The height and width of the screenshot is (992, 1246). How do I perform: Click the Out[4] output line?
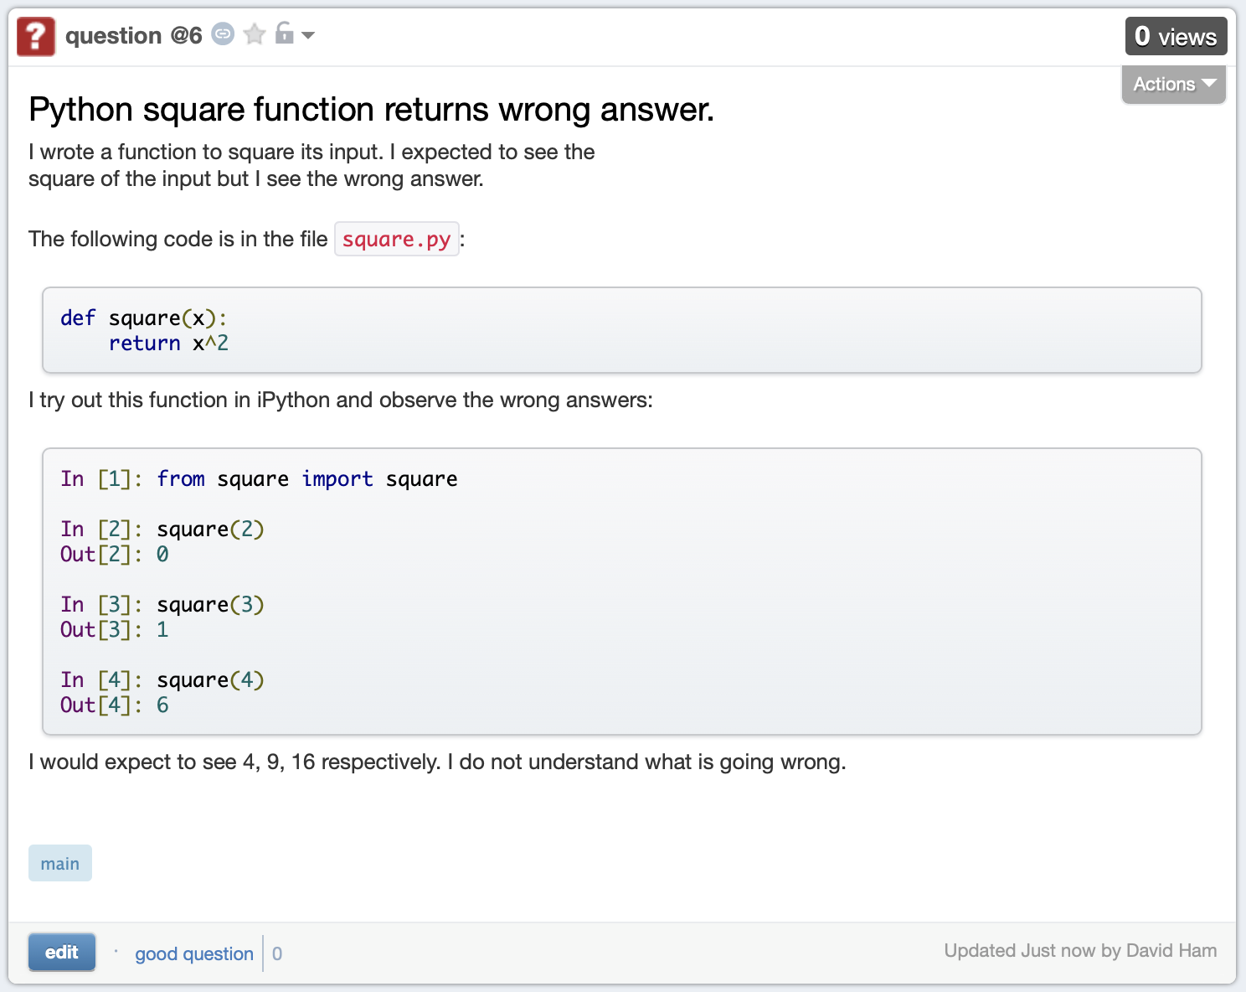[115, 705]
